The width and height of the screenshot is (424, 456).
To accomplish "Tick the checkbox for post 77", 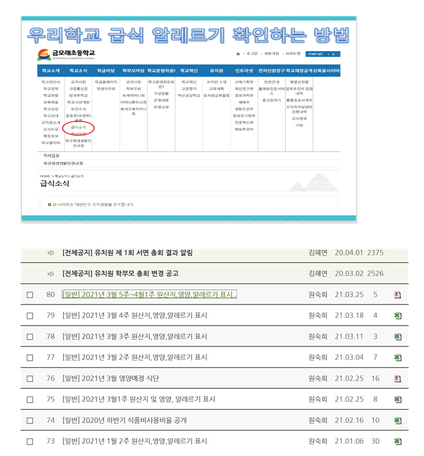I will (29, 358).
